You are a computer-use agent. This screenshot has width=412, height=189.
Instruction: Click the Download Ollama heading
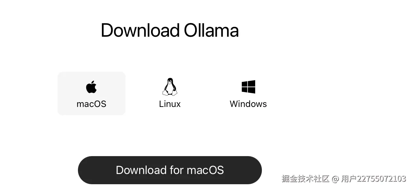point(170,31)
